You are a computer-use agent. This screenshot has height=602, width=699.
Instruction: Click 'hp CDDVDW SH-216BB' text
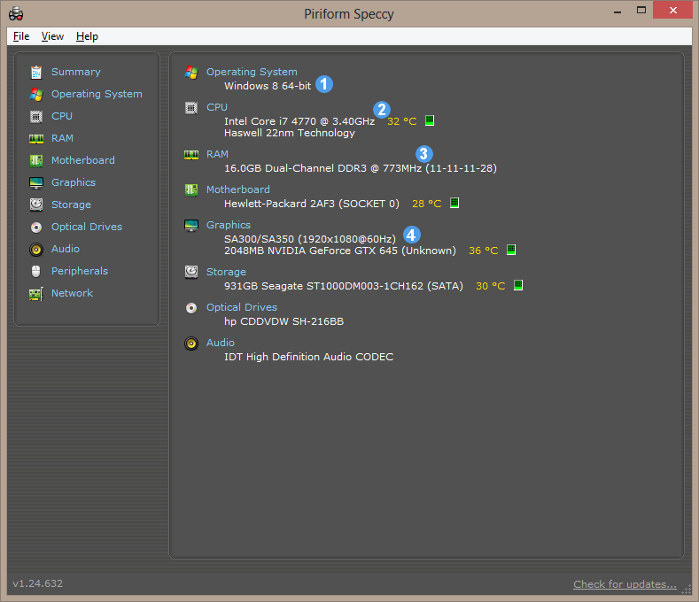coord(284,321)
